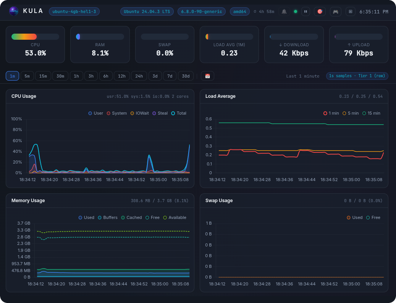This screenshot has width=396, height=303.
Task: Click the grid layout icon
Action: click(x=351, y=11)
